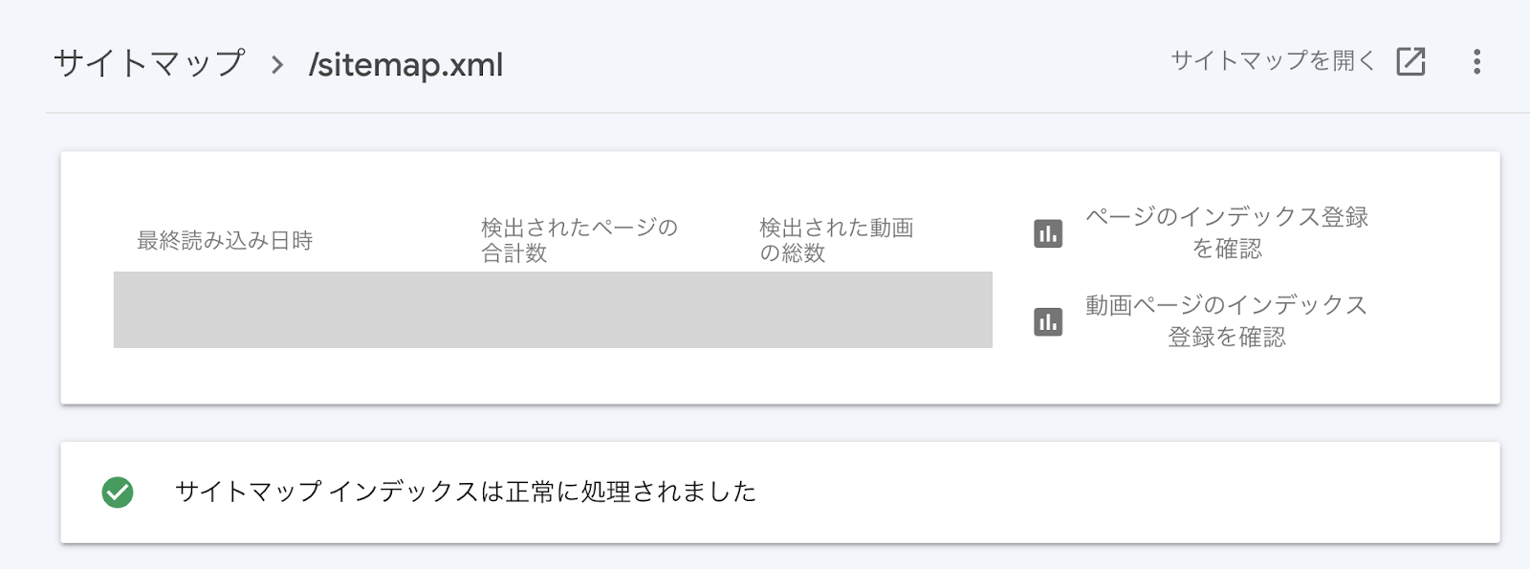Viewport: 1530px width, 569px height.
Task: Select the /sitemap.xml breadcrumb title
Action: pos(405,64)
